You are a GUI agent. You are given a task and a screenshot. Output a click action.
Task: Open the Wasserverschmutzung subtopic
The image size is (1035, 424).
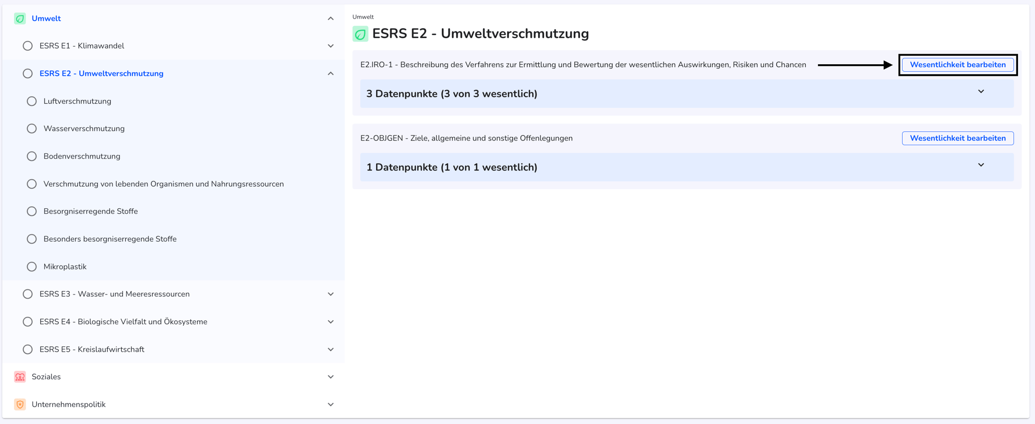click(84, 128)
